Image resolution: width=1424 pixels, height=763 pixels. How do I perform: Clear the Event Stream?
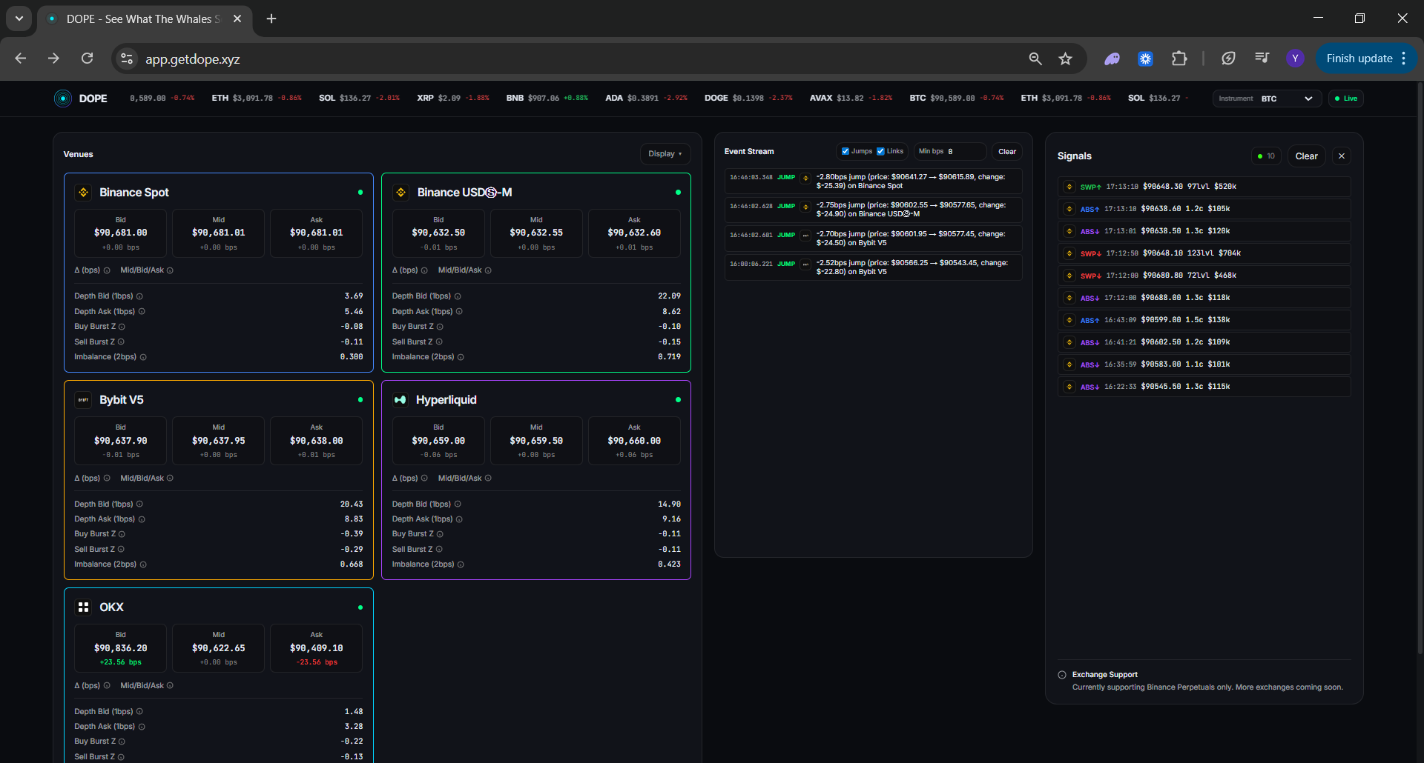pos(1006,151)
